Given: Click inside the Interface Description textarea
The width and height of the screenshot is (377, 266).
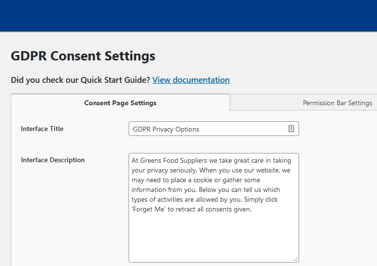Looking at the screenshot, I should 213,208.
